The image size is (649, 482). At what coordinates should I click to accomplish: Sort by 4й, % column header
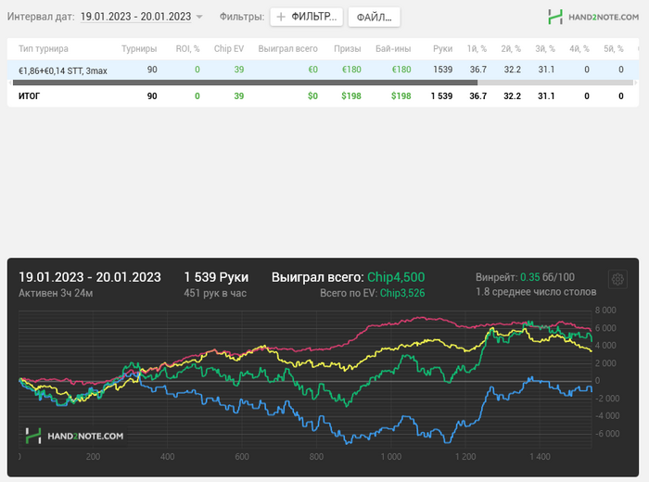pos(579,49)
